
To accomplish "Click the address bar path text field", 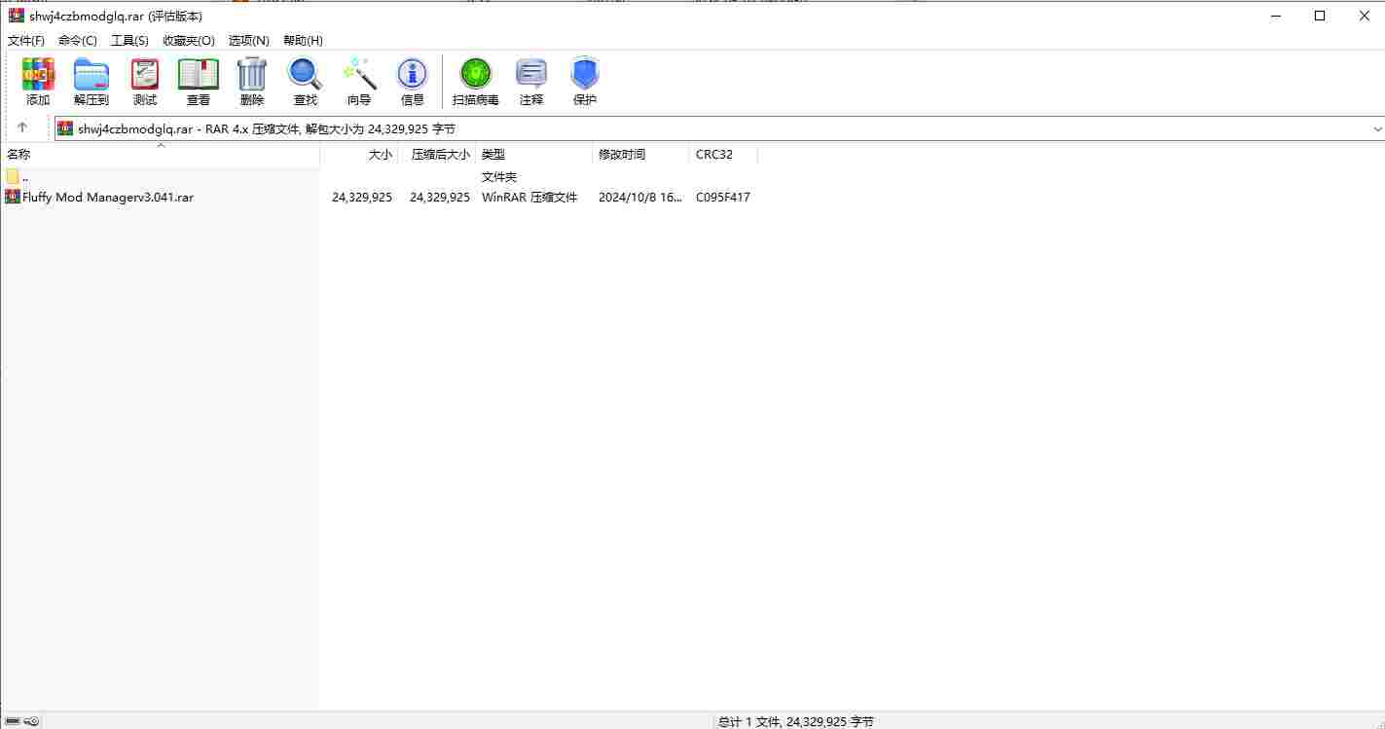I will coord(718,128).
